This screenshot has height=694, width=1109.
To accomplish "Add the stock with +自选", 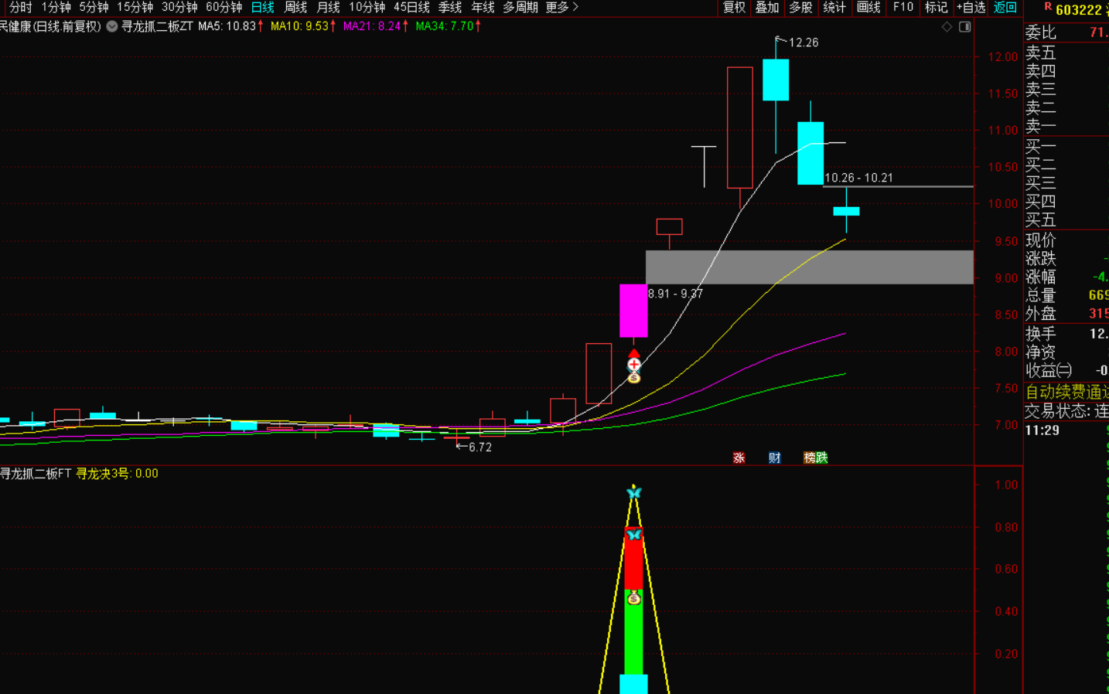I will coord(971,8).
